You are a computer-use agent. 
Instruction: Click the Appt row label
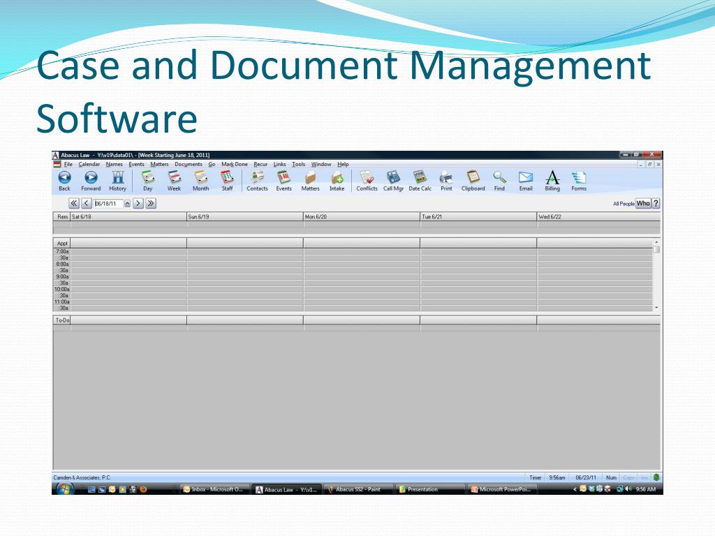(62, 244)
